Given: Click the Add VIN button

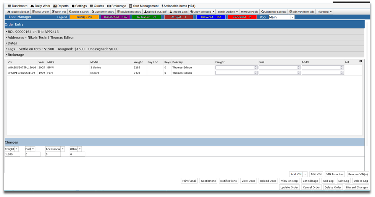Looking at the screenshot, I should tap(296, 174).
